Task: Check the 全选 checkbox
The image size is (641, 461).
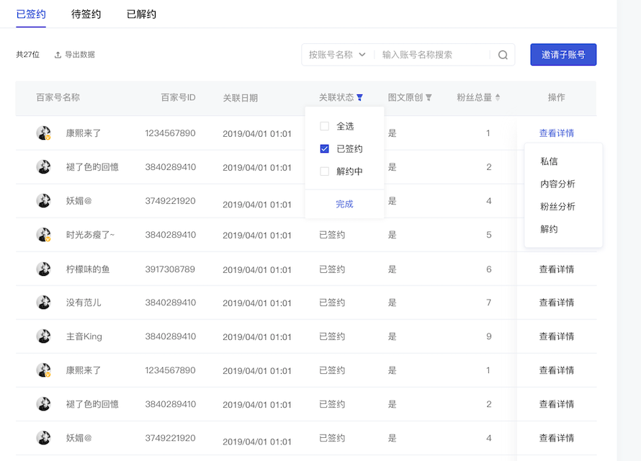Action: pos(325,126)
